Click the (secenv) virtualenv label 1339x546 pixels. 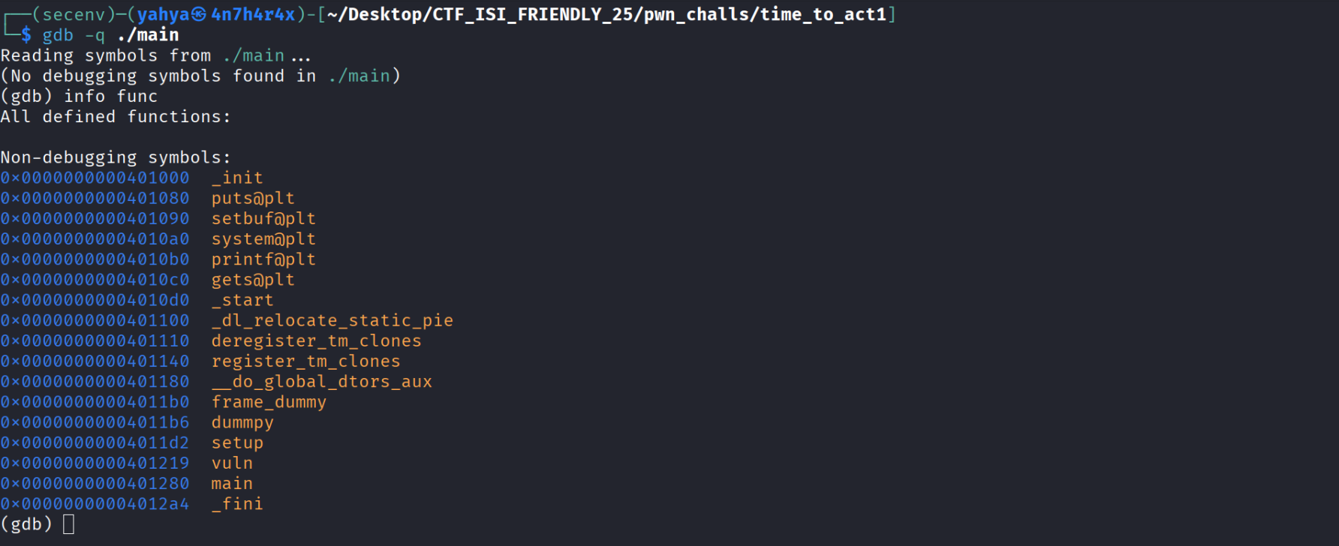pyautogui.click(x=73, y=14)
